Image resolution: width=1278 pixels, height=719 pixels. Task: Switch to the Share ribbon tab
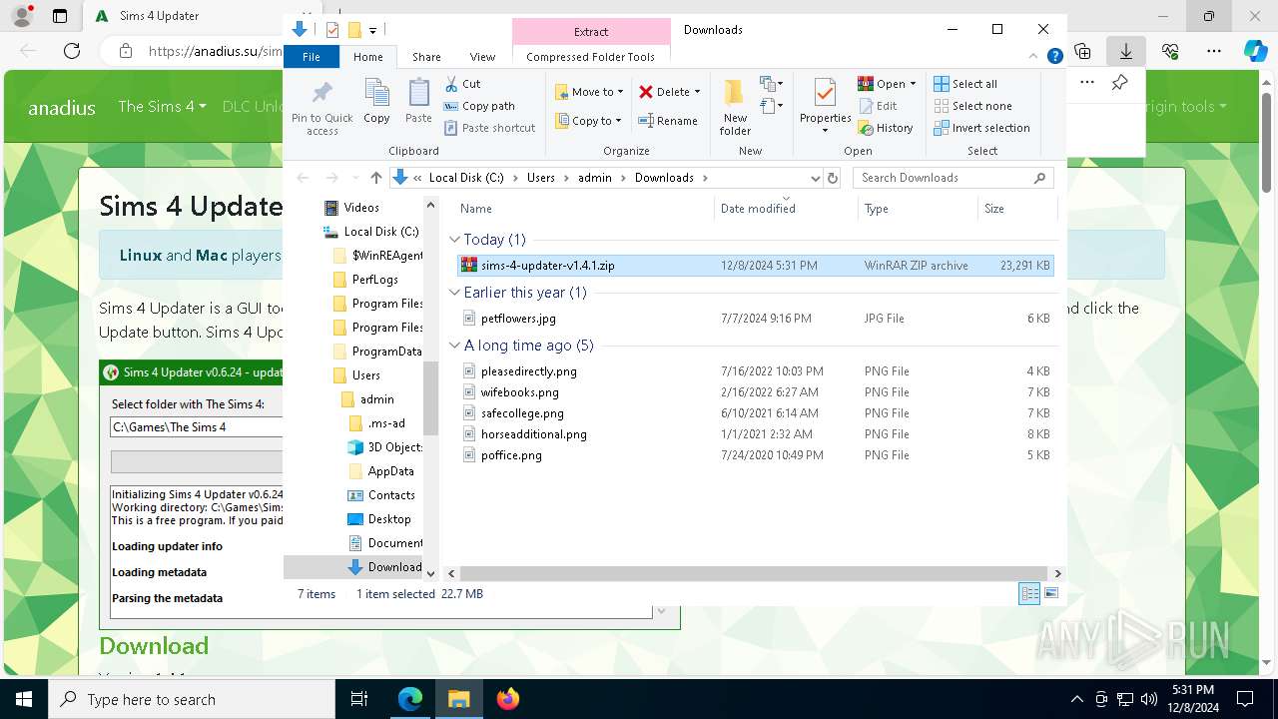(426, 57)
